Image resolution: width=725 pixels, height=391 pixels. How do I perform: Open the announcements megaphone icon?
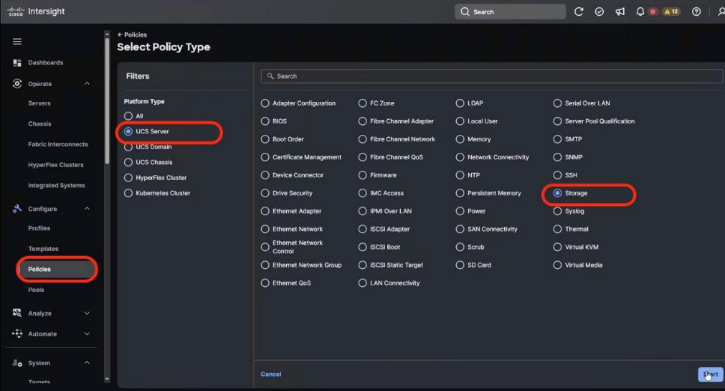(620, 11)
